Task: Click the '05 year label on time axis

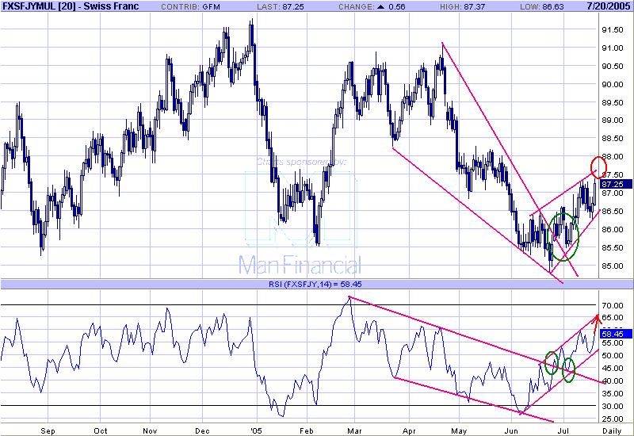Action: pos(255,430)
